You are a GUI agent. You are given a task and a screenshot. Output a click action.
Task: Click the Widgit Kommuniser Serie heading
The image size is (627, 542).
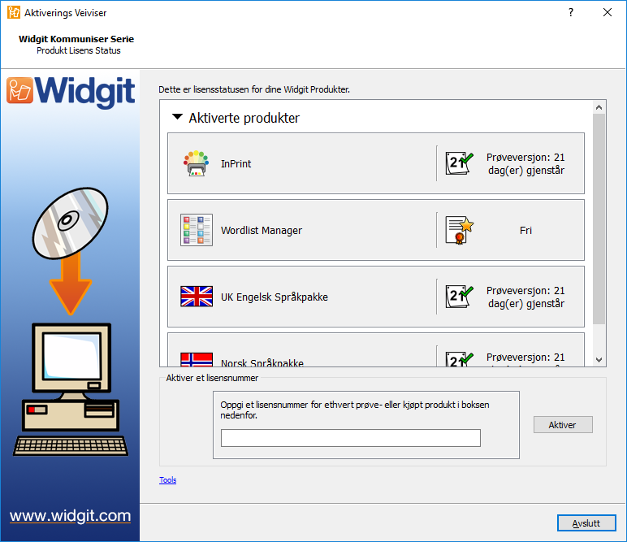(76, 39)
